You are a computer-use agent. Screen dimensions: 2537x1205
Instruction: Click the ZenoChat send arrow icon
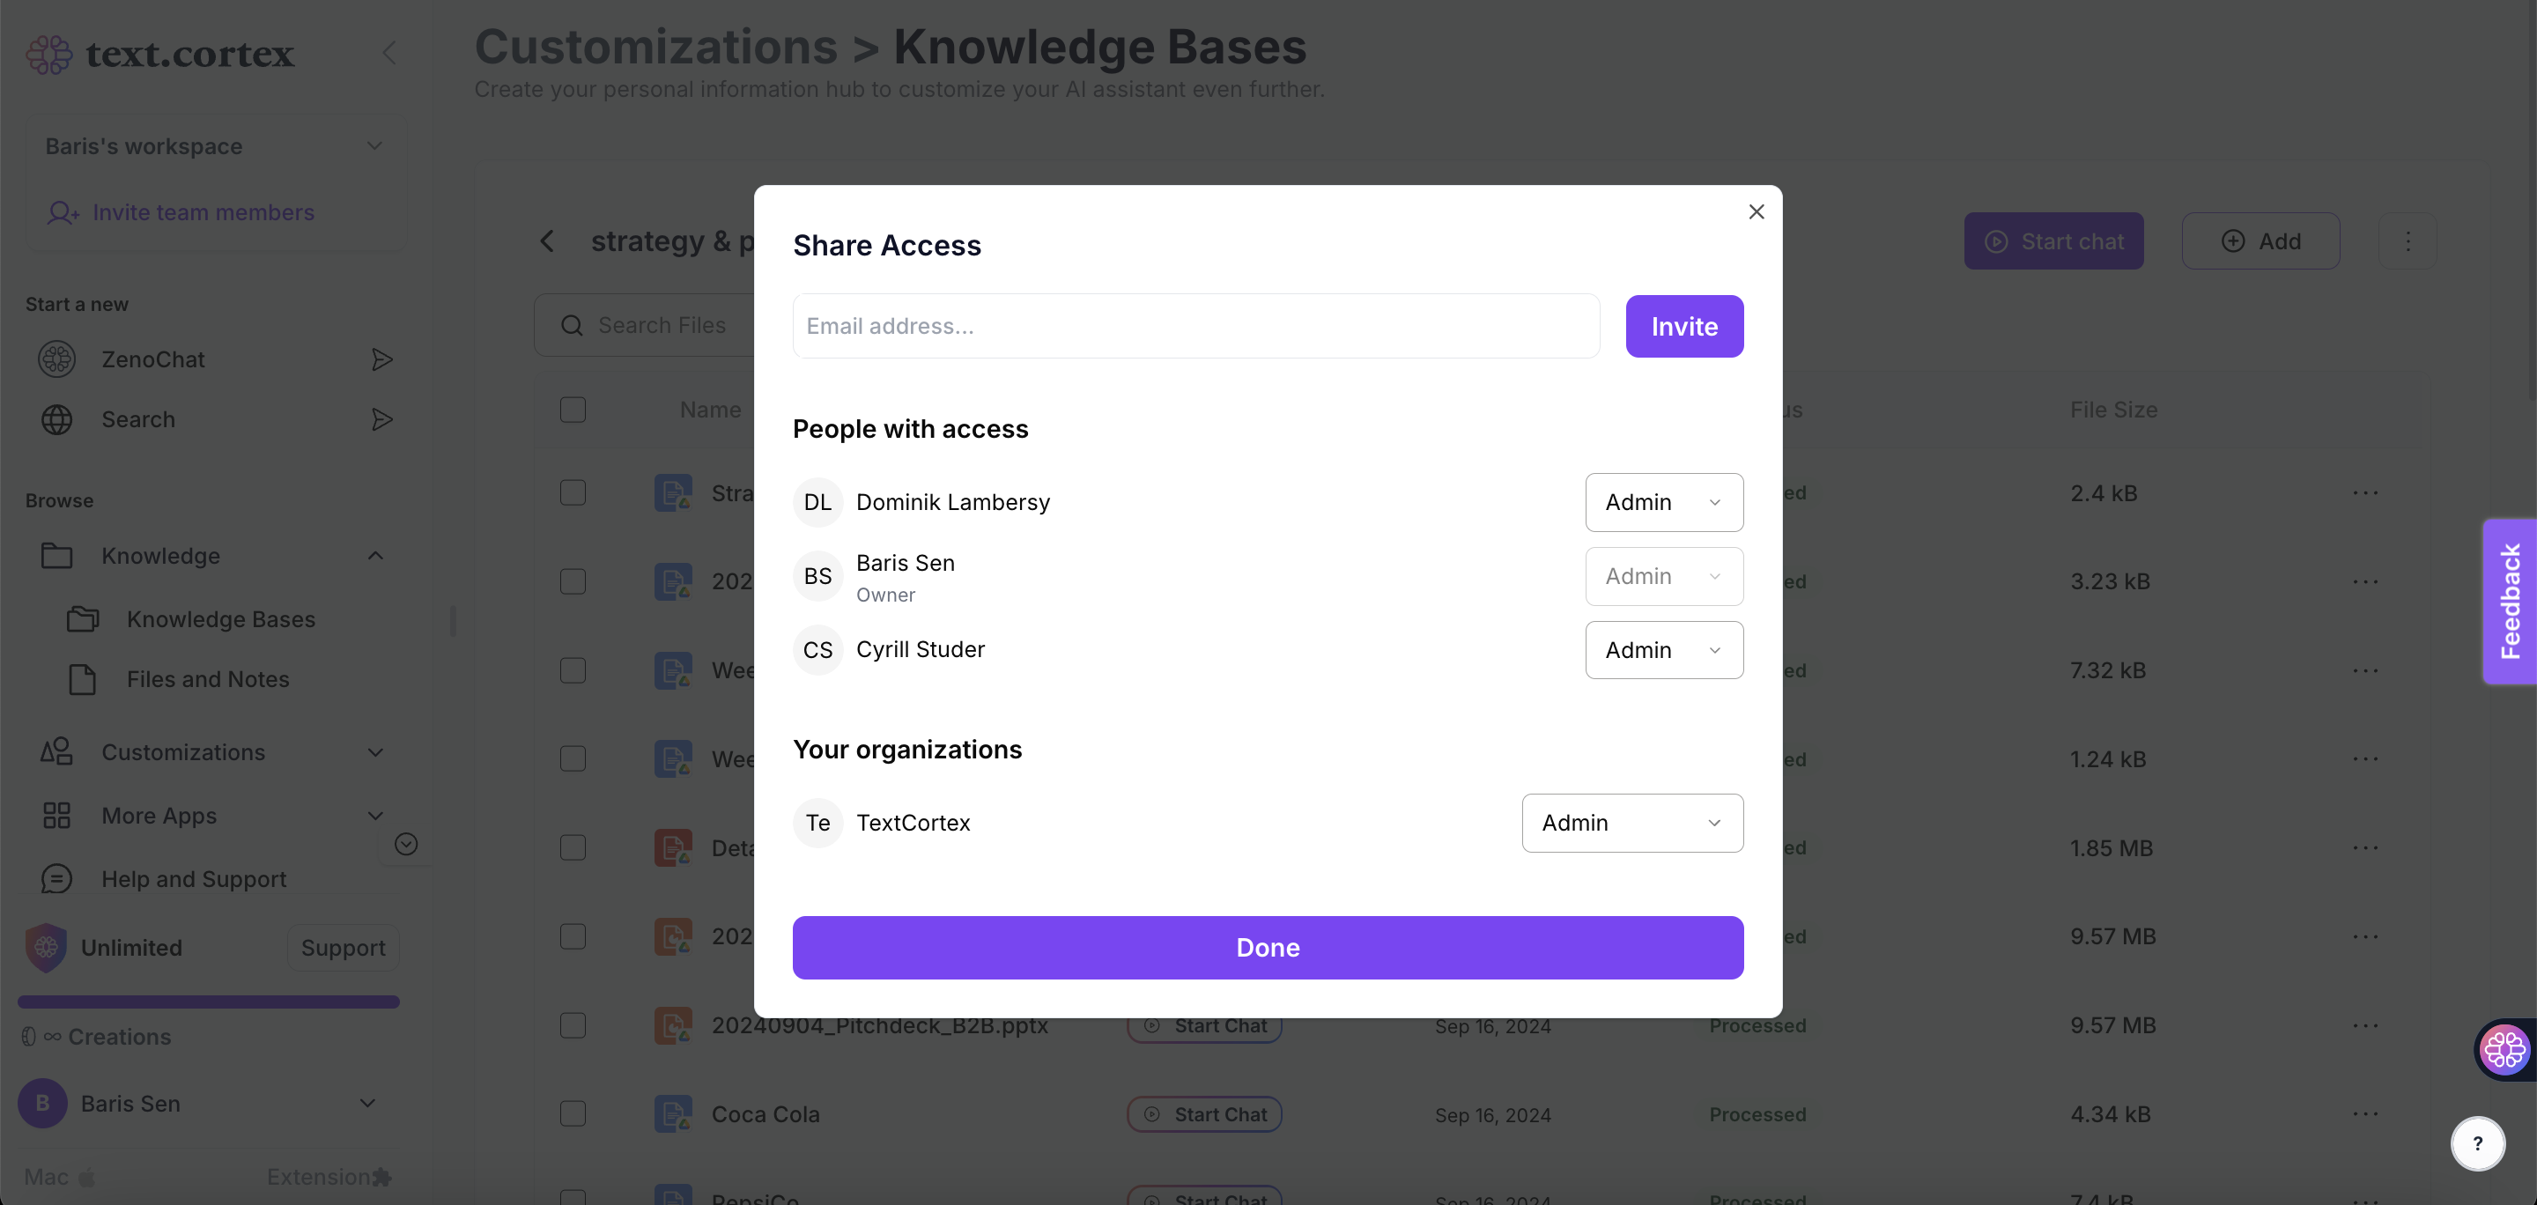(x=381, y=359)
